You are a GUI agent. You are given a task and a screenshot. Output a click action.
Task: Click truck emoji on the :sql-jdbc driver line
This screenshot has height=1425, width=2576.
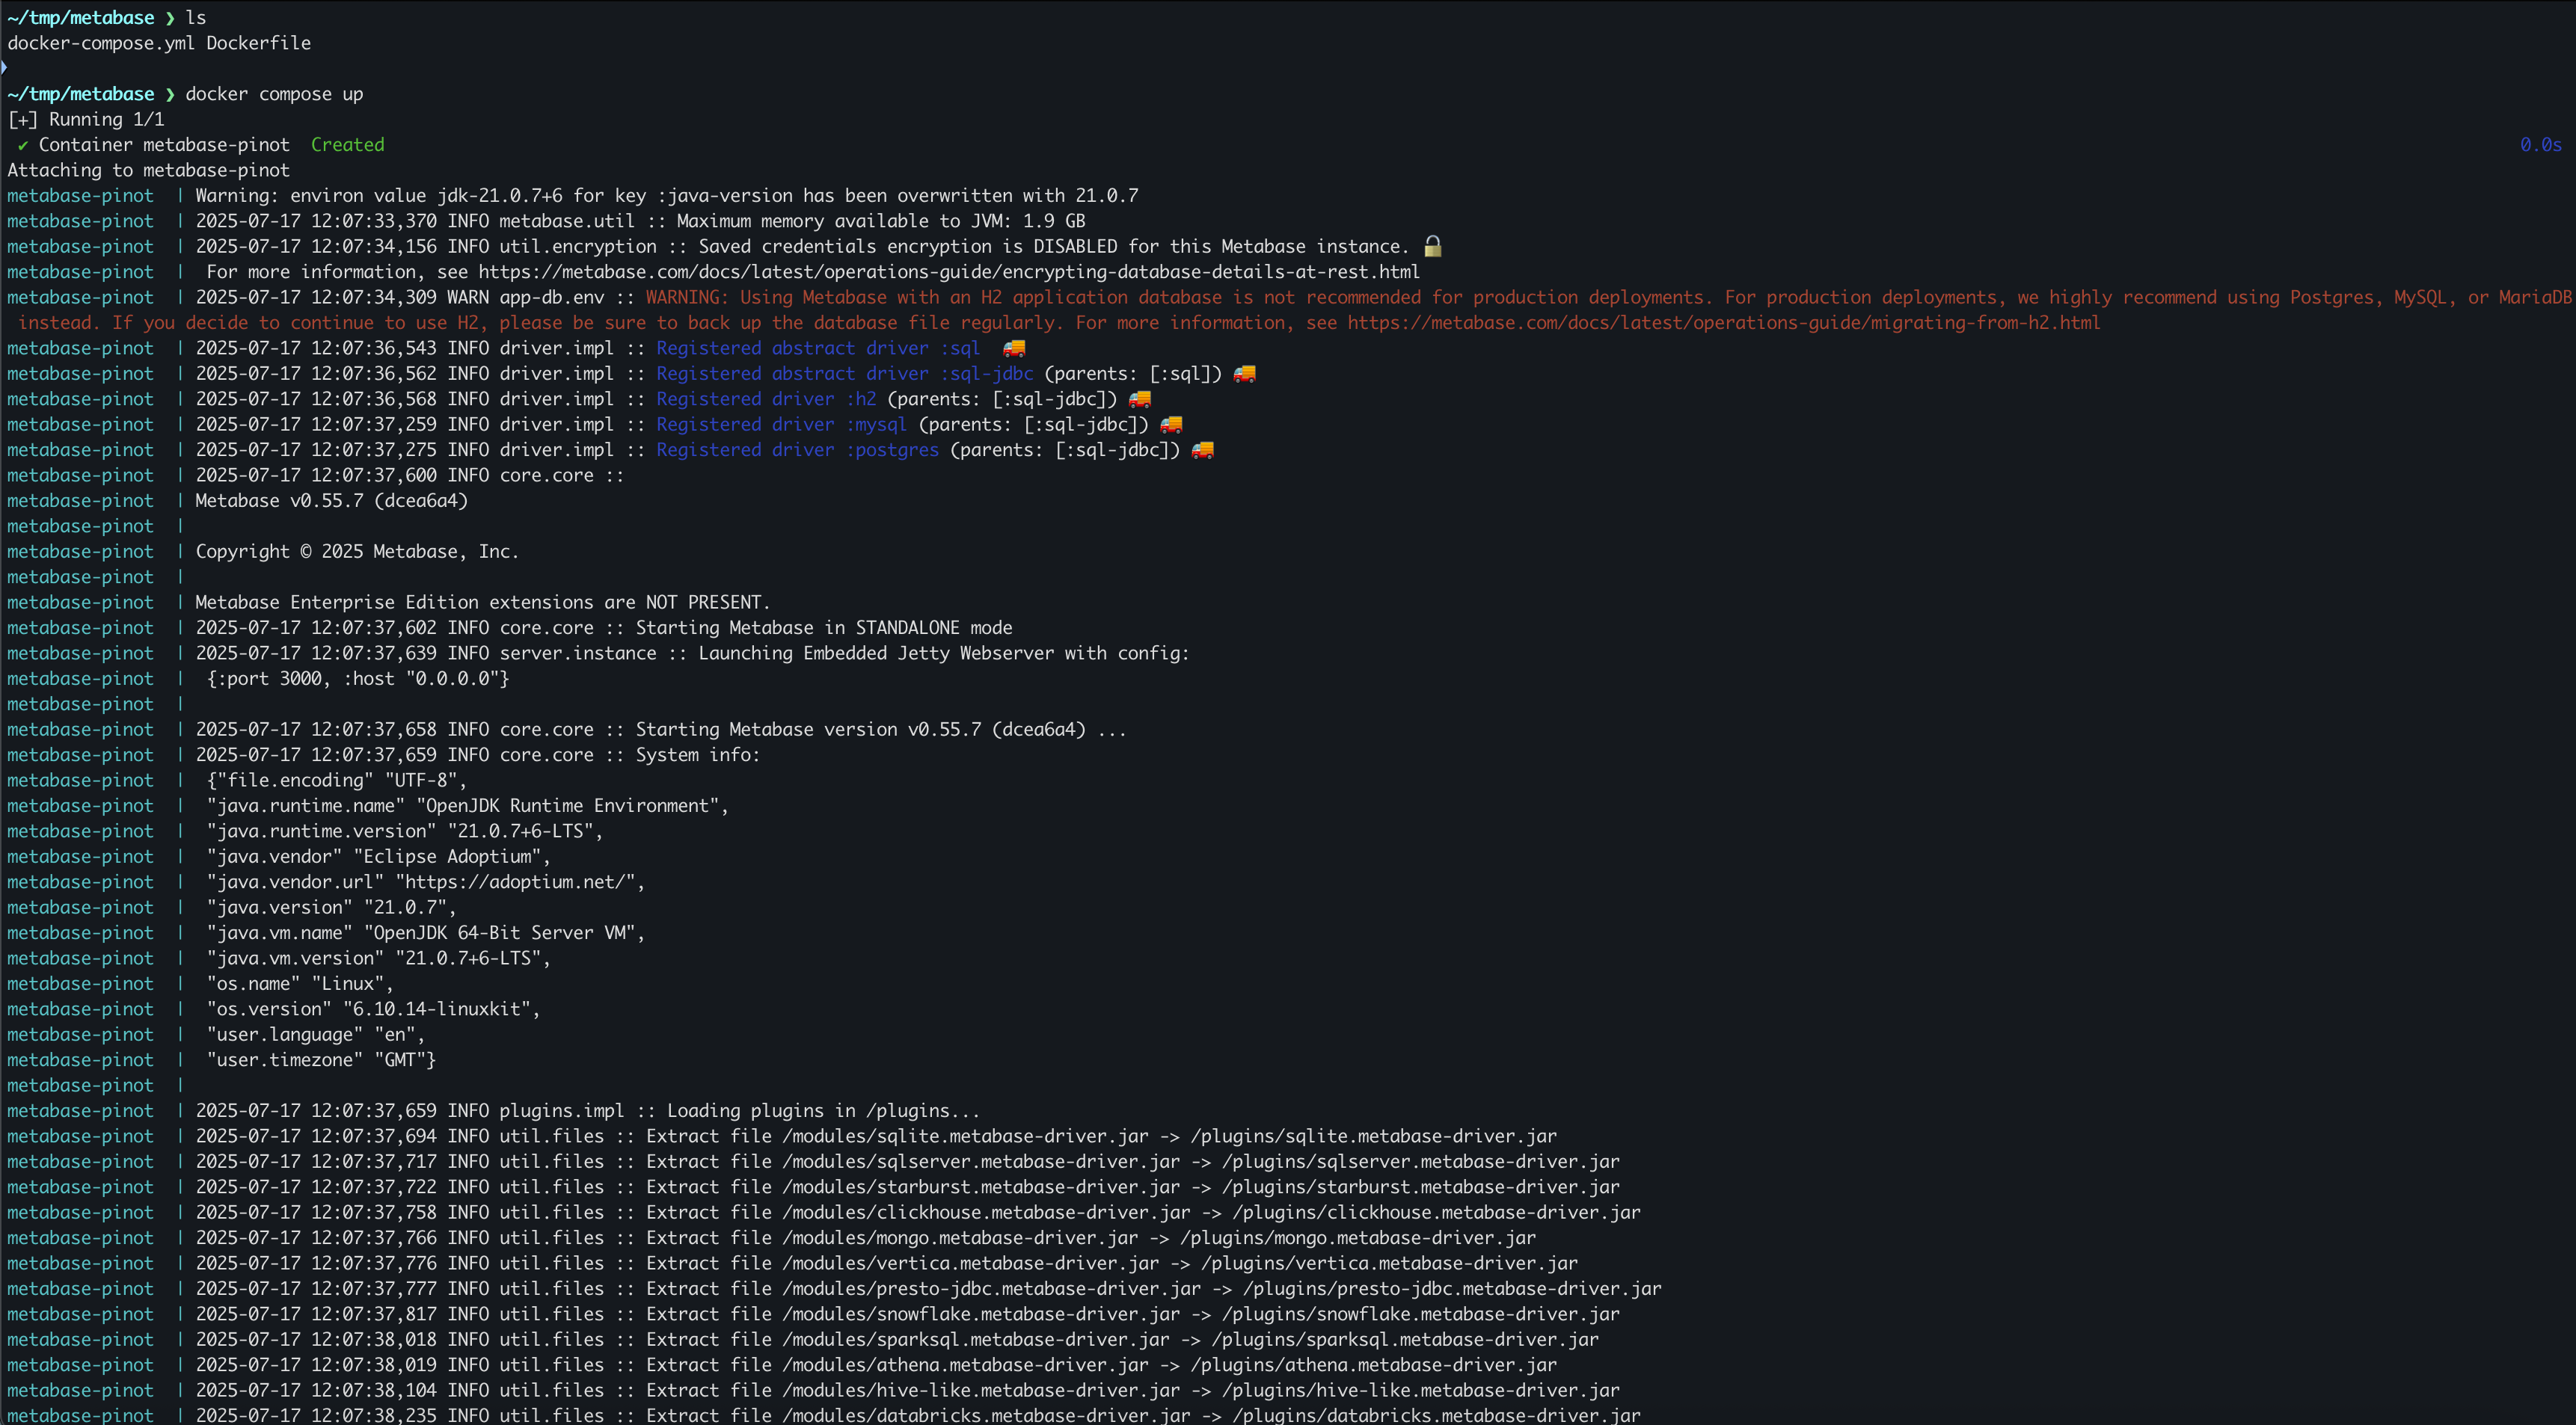tap(1244, 374)
